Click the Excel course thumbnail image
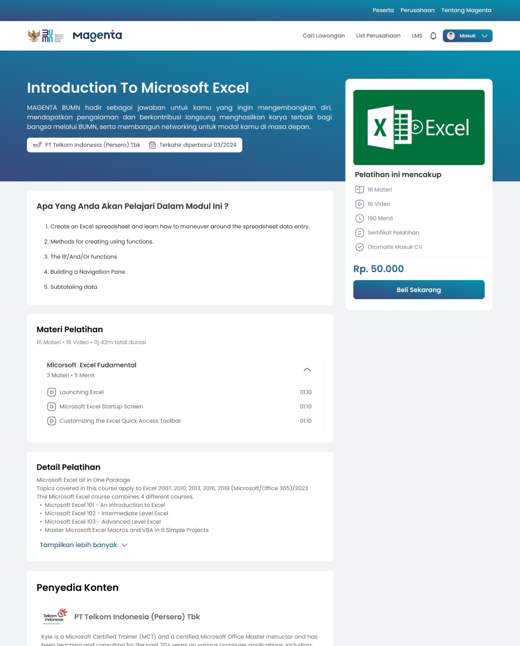The height and width of the screenshot is (646, 520). point(419,128)
